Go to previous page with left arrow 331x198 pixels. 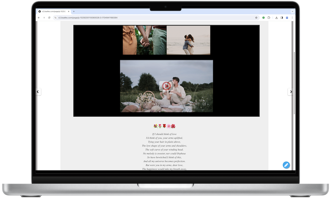(39, 92)
